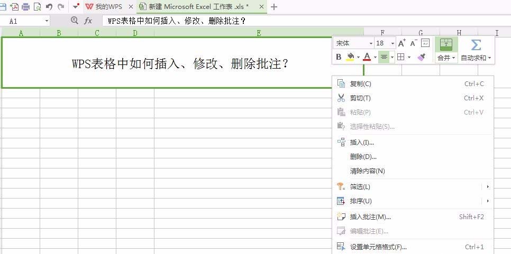
Task: Click the wrap text icon in mini toolbar
Action: pyautogui.click(x=425, y=43)
